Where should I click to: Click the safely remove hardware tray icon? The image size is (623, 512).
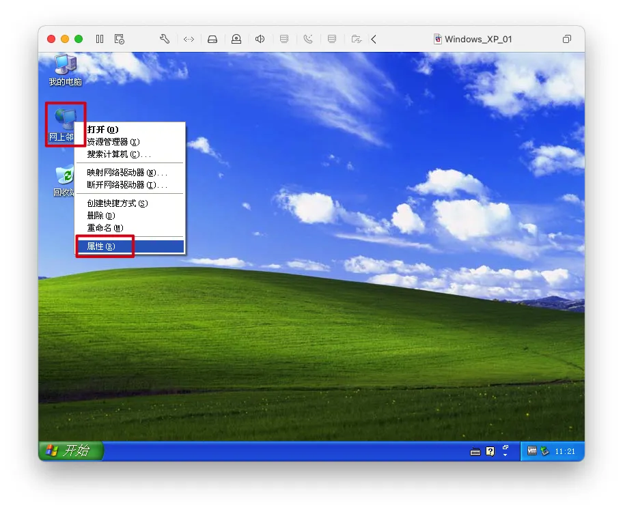544,451
